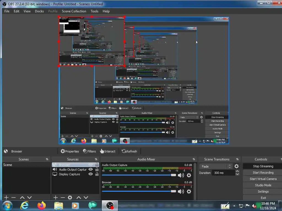The width and height of the screenshot is (282, 211).
Task: Refresh the Browser source
Action: pyautogui.click(x=129, y=151)
